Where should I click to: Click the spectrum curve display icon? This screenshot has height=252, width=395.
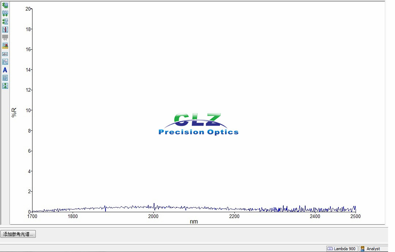click(5, 62)
